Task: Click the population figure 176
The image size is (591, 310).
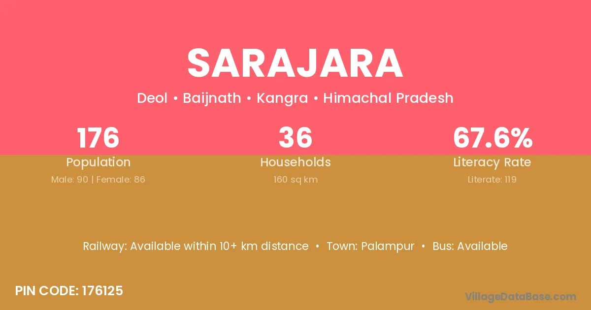Action: pos(98,138)
